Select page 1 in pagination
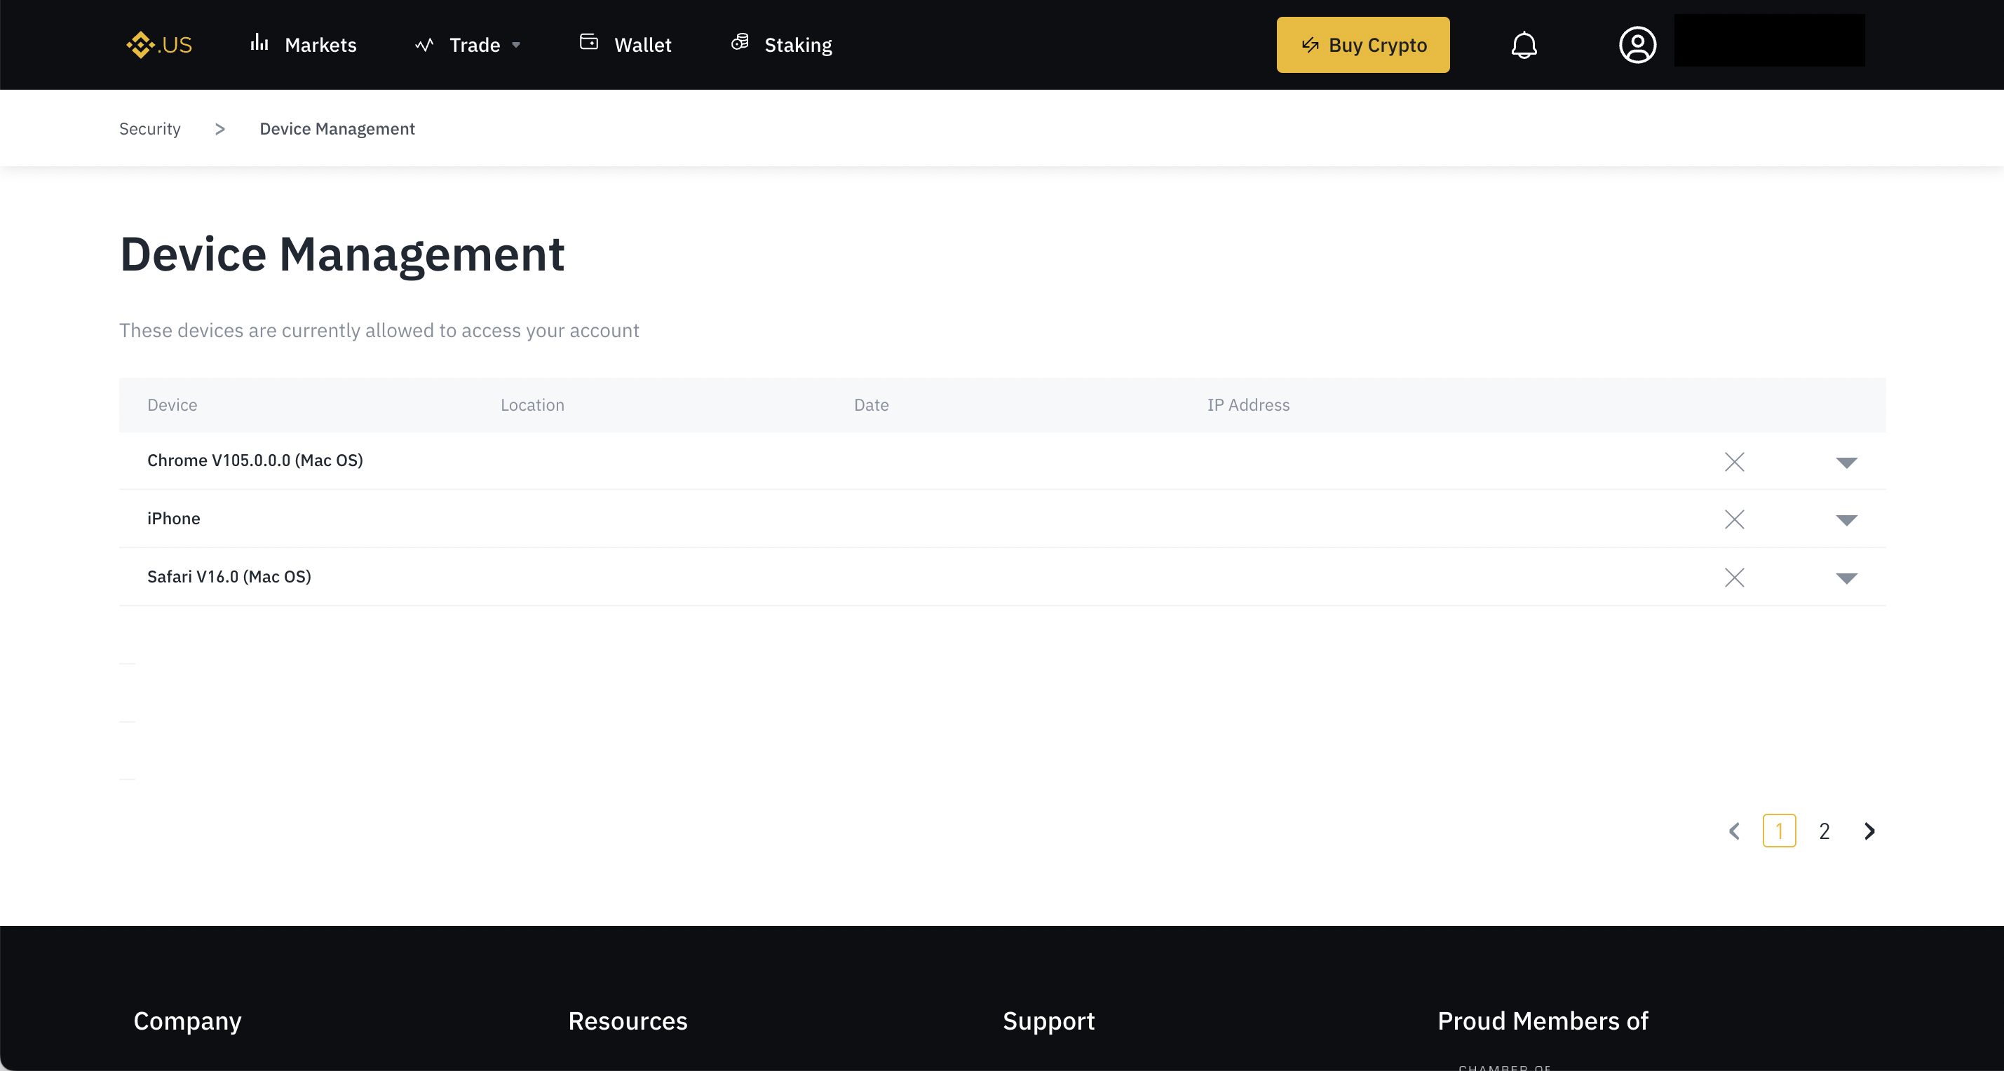Screen dimensions: 2004x1071 click(1778, 831)
